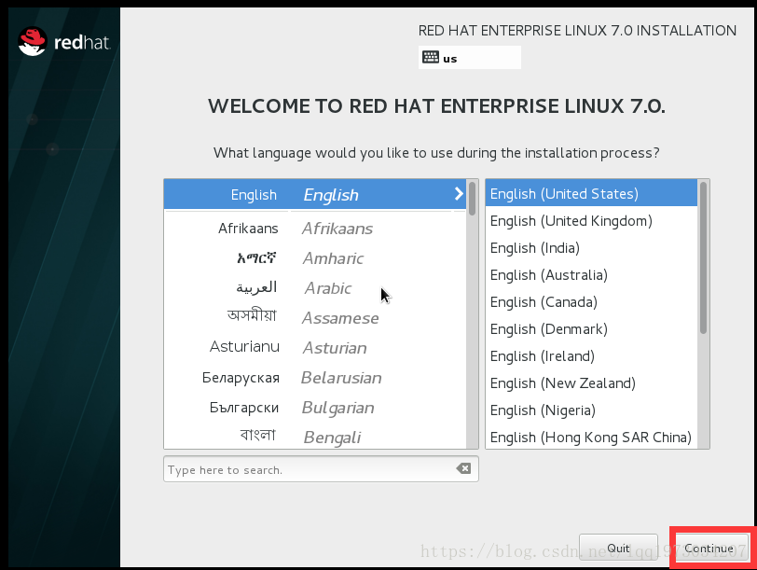The width and height of the screenshot is (757, 570).
Task: Select Arabic language row
Action: (x=315, y=288)
